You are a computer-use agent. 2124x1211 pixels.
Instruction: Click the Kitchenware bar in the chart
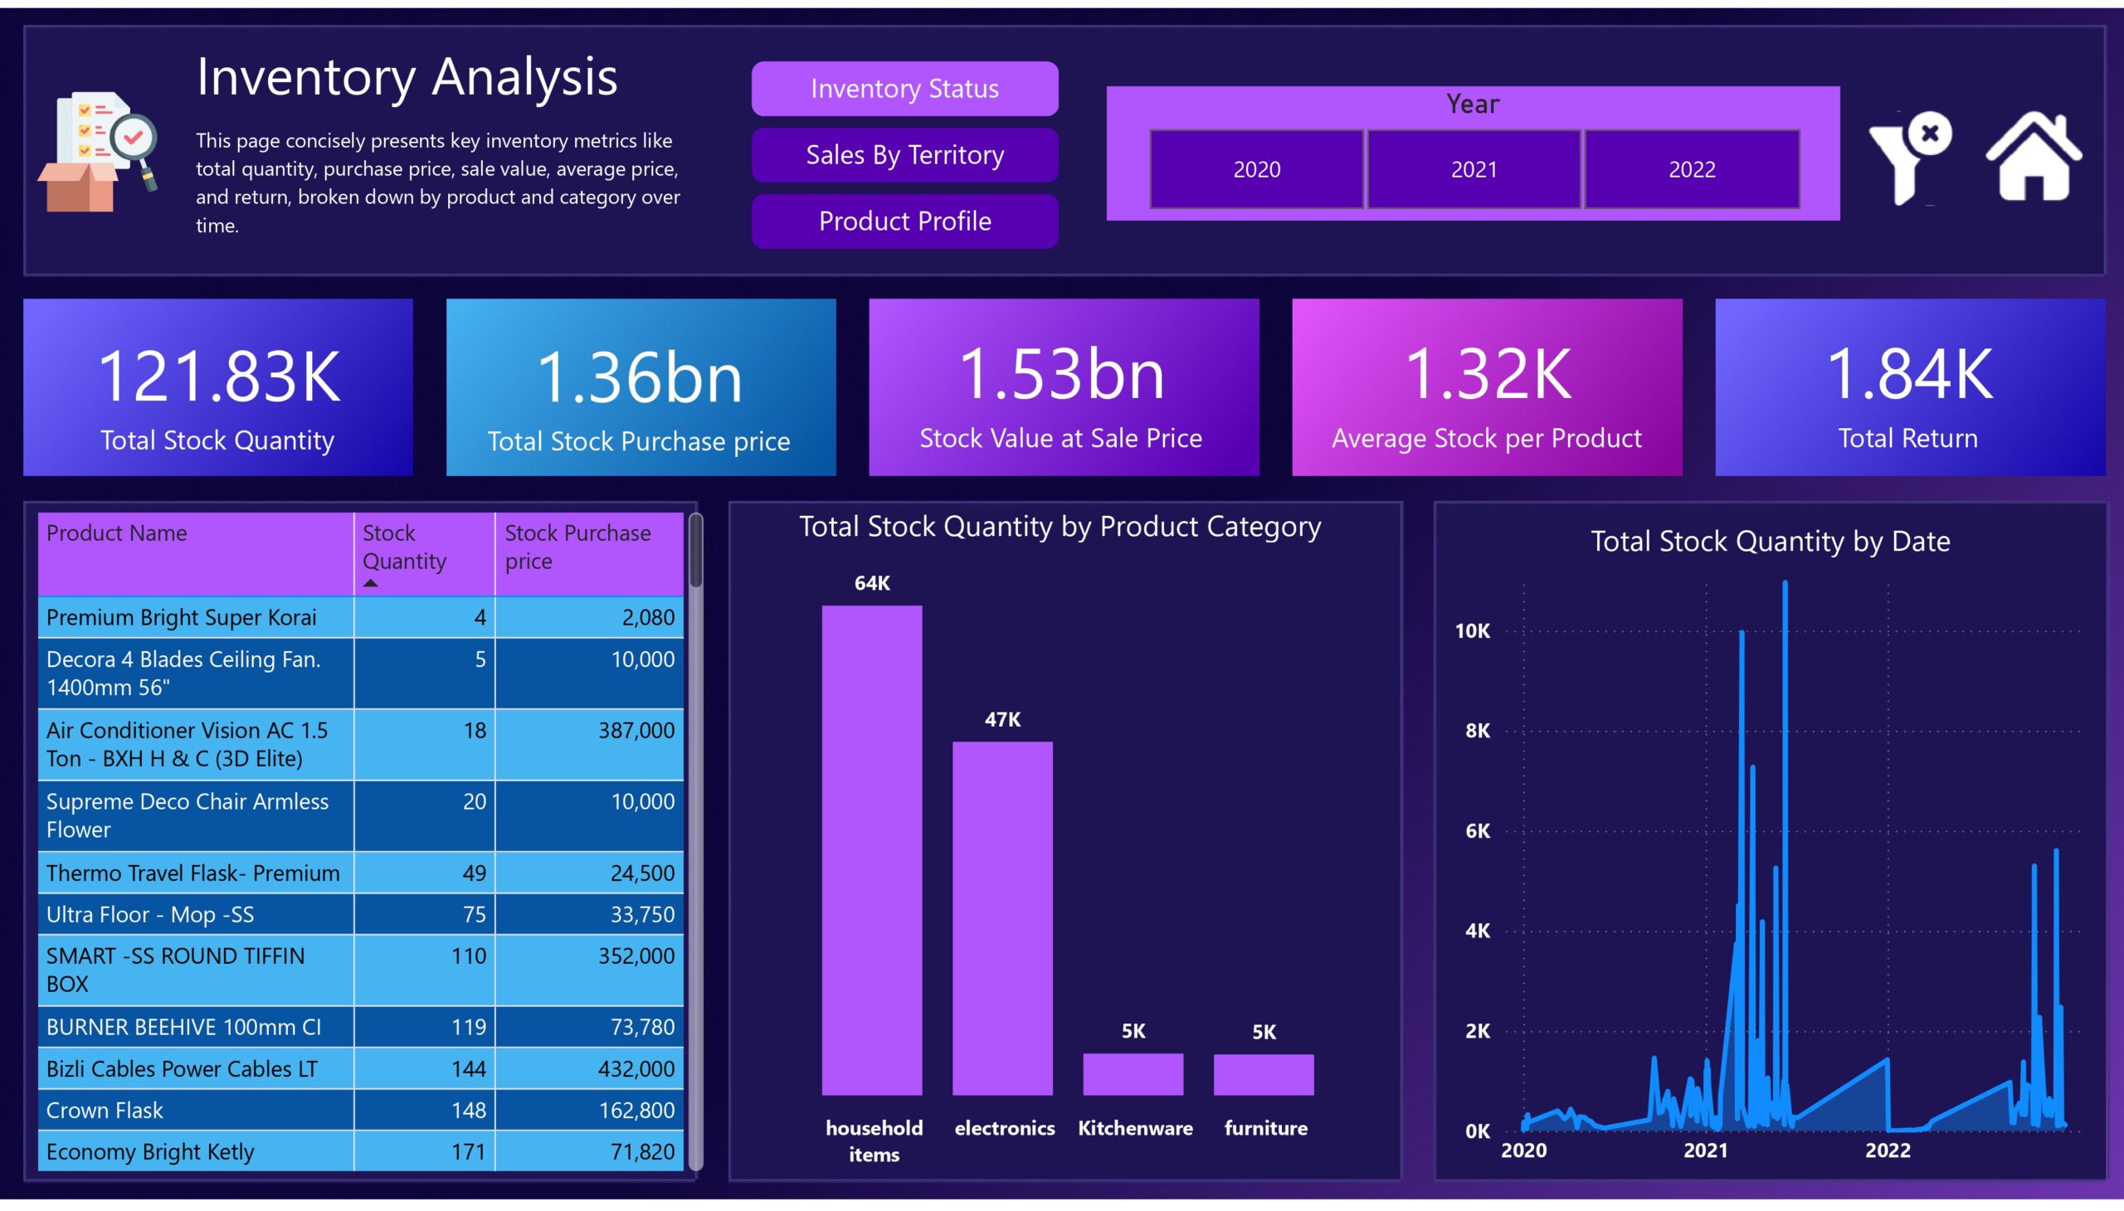pos(1133,1075)
